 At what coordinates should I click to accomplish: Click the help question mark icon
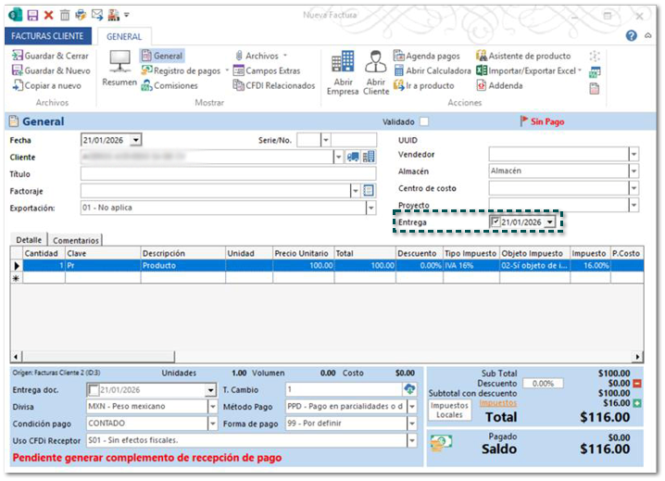(x=631, y=36)
